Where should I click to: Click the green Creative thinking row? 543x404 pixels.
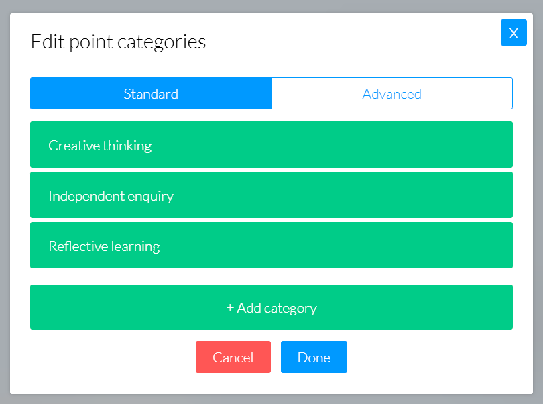271,144
